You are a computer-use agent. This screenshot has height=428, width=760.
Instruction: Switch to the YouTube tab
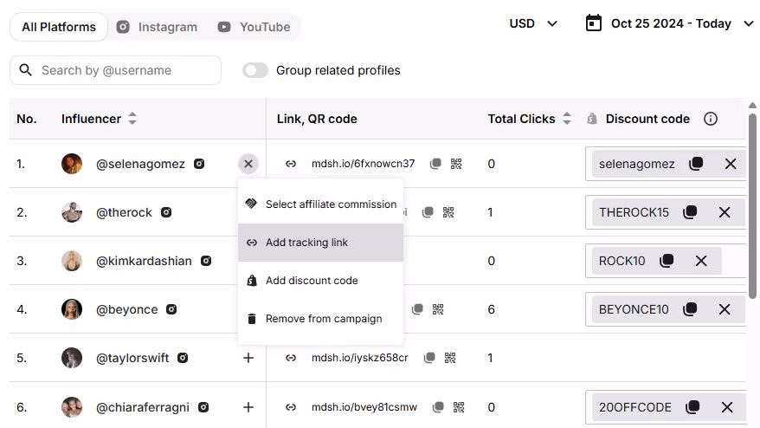tap(254, 27)
